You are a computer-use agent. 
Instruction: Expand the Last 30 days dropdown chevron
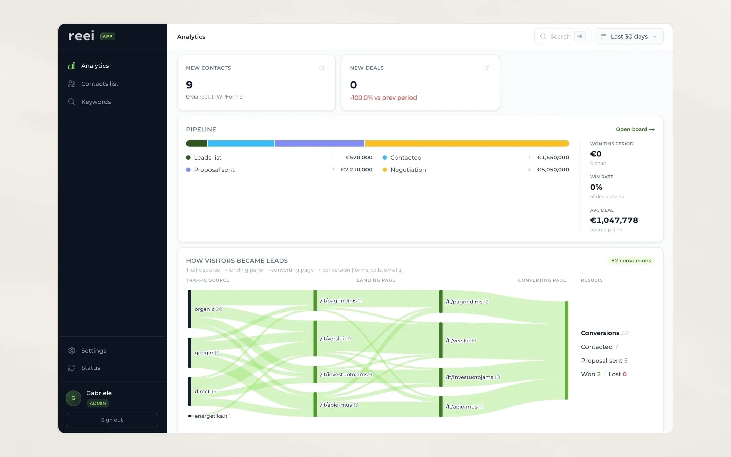point(655,37)
